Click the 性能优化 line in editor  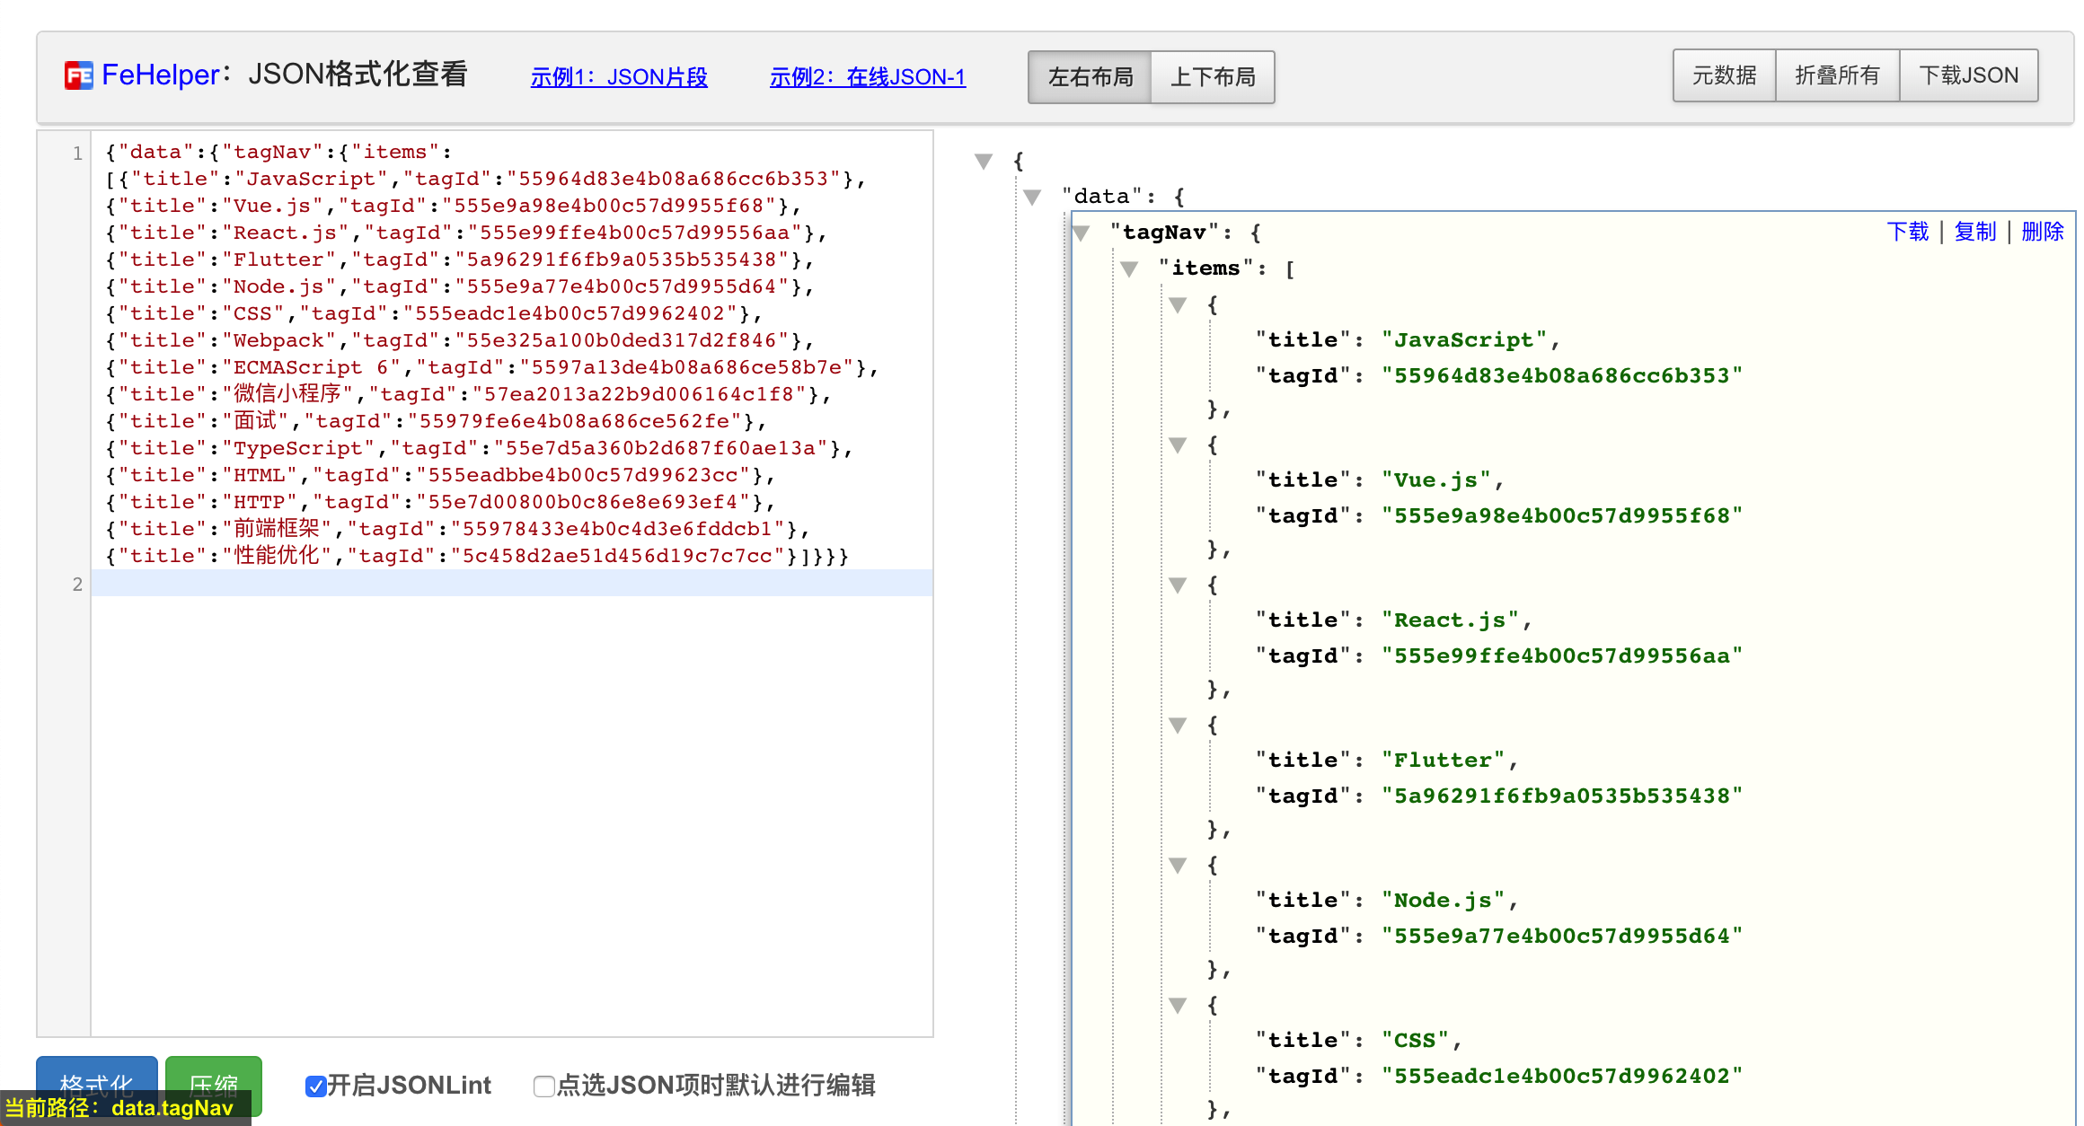(x=477, y=557)
